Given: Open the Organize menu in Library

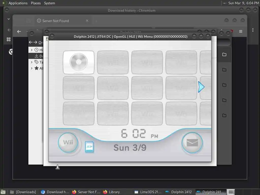Looking at the screenshot, I should tap(41, 42).
